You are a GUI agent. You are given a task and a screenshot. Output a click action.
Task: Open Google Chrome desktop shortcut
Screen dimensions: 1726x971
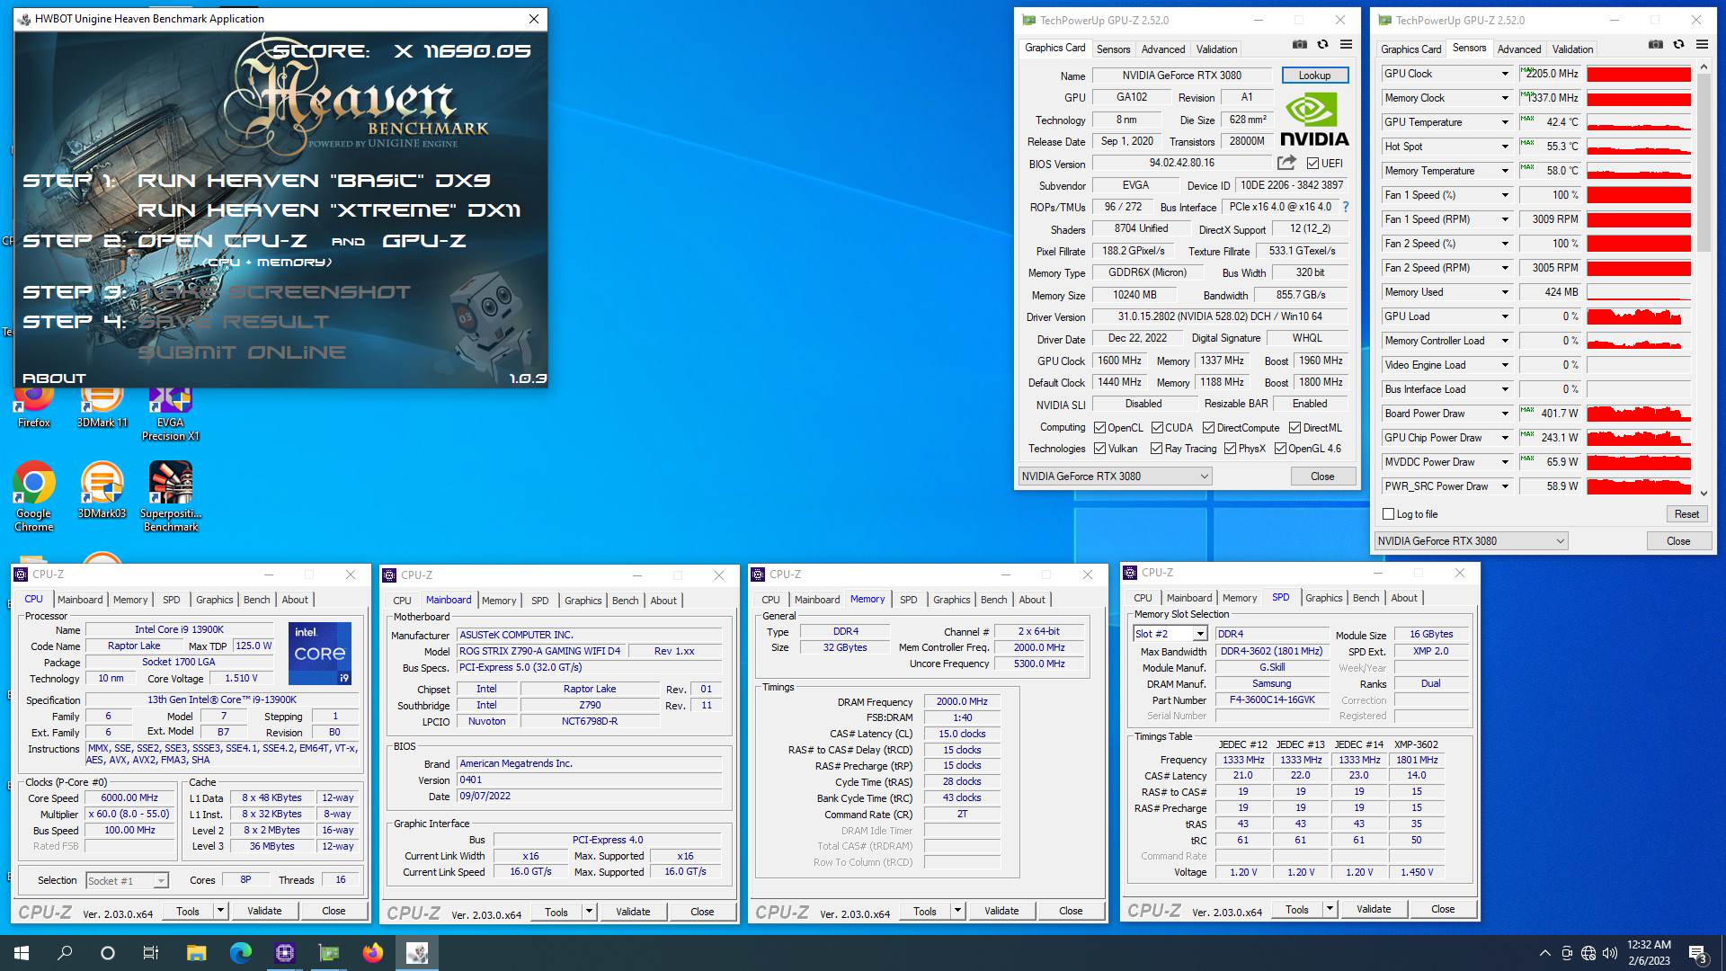tap(34, 496)
